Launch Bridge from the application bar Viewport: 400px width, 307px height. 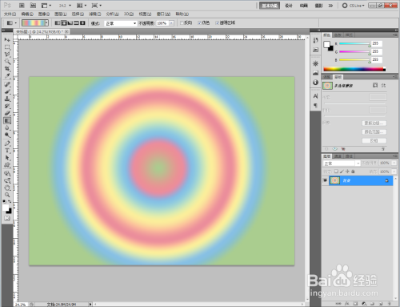[22, 6]
